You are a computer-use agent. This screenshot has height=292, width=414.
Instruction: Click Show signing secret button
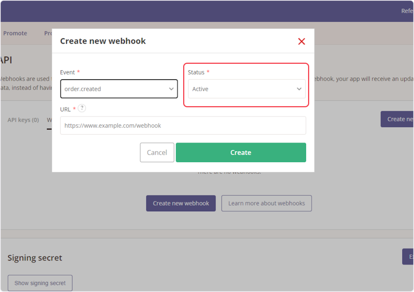pos(40,283)
